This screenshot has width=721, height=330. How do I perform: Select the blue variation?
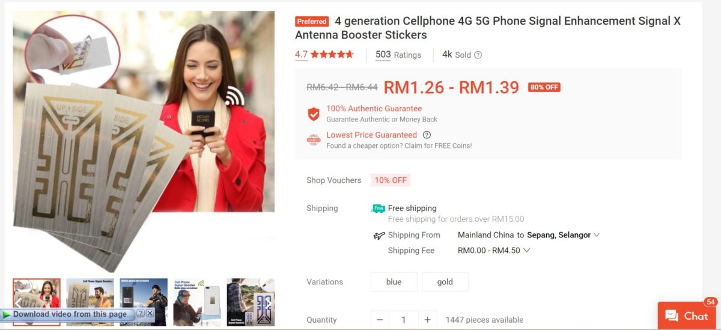[x=394, y=282]
